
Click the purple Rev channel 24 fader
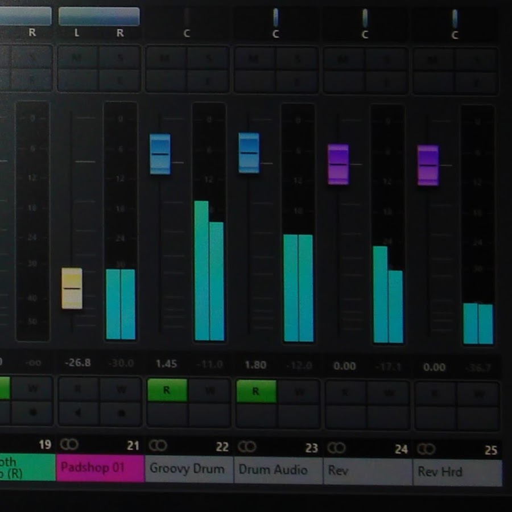pyautogui.click(x=338, y=164)
